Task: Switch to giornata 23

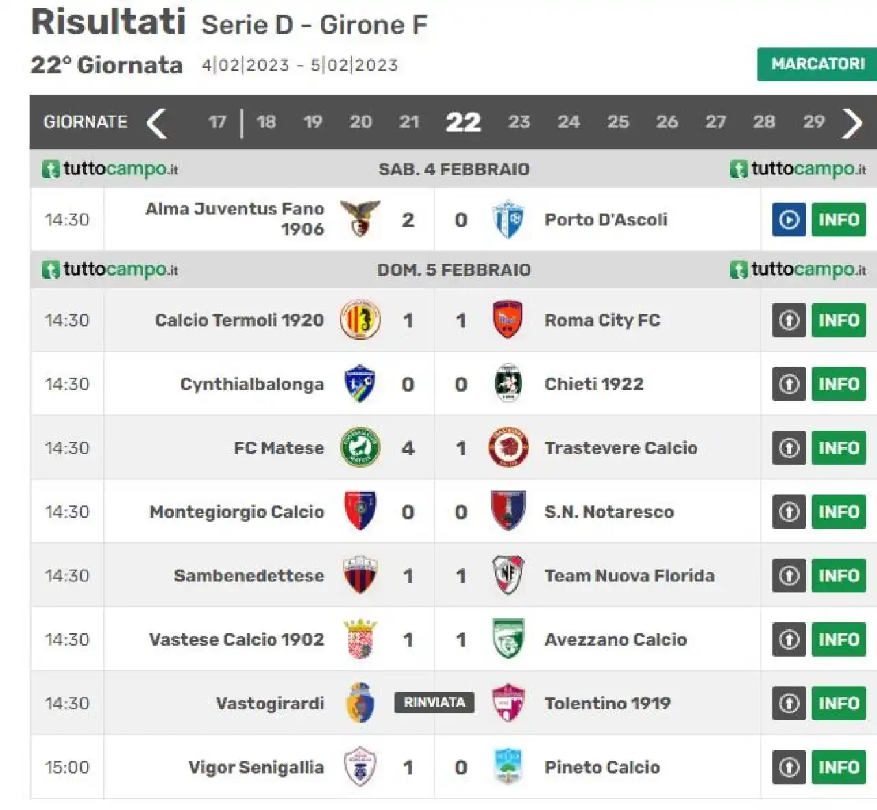Action: (519, 122)
